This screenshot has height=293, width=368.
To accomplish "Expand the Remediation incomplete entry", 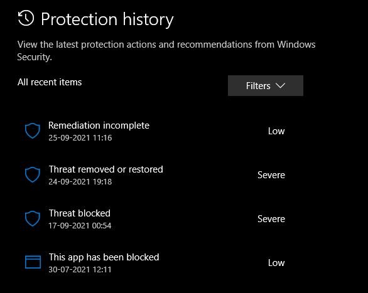I will (155, 131).
